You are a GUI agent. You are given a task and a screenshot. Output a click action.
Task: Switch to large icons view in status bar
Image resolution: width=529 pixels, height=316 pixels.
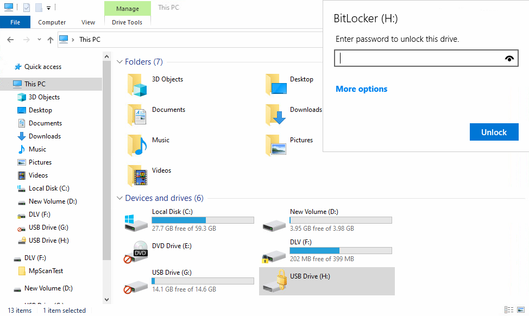point(521,309)
